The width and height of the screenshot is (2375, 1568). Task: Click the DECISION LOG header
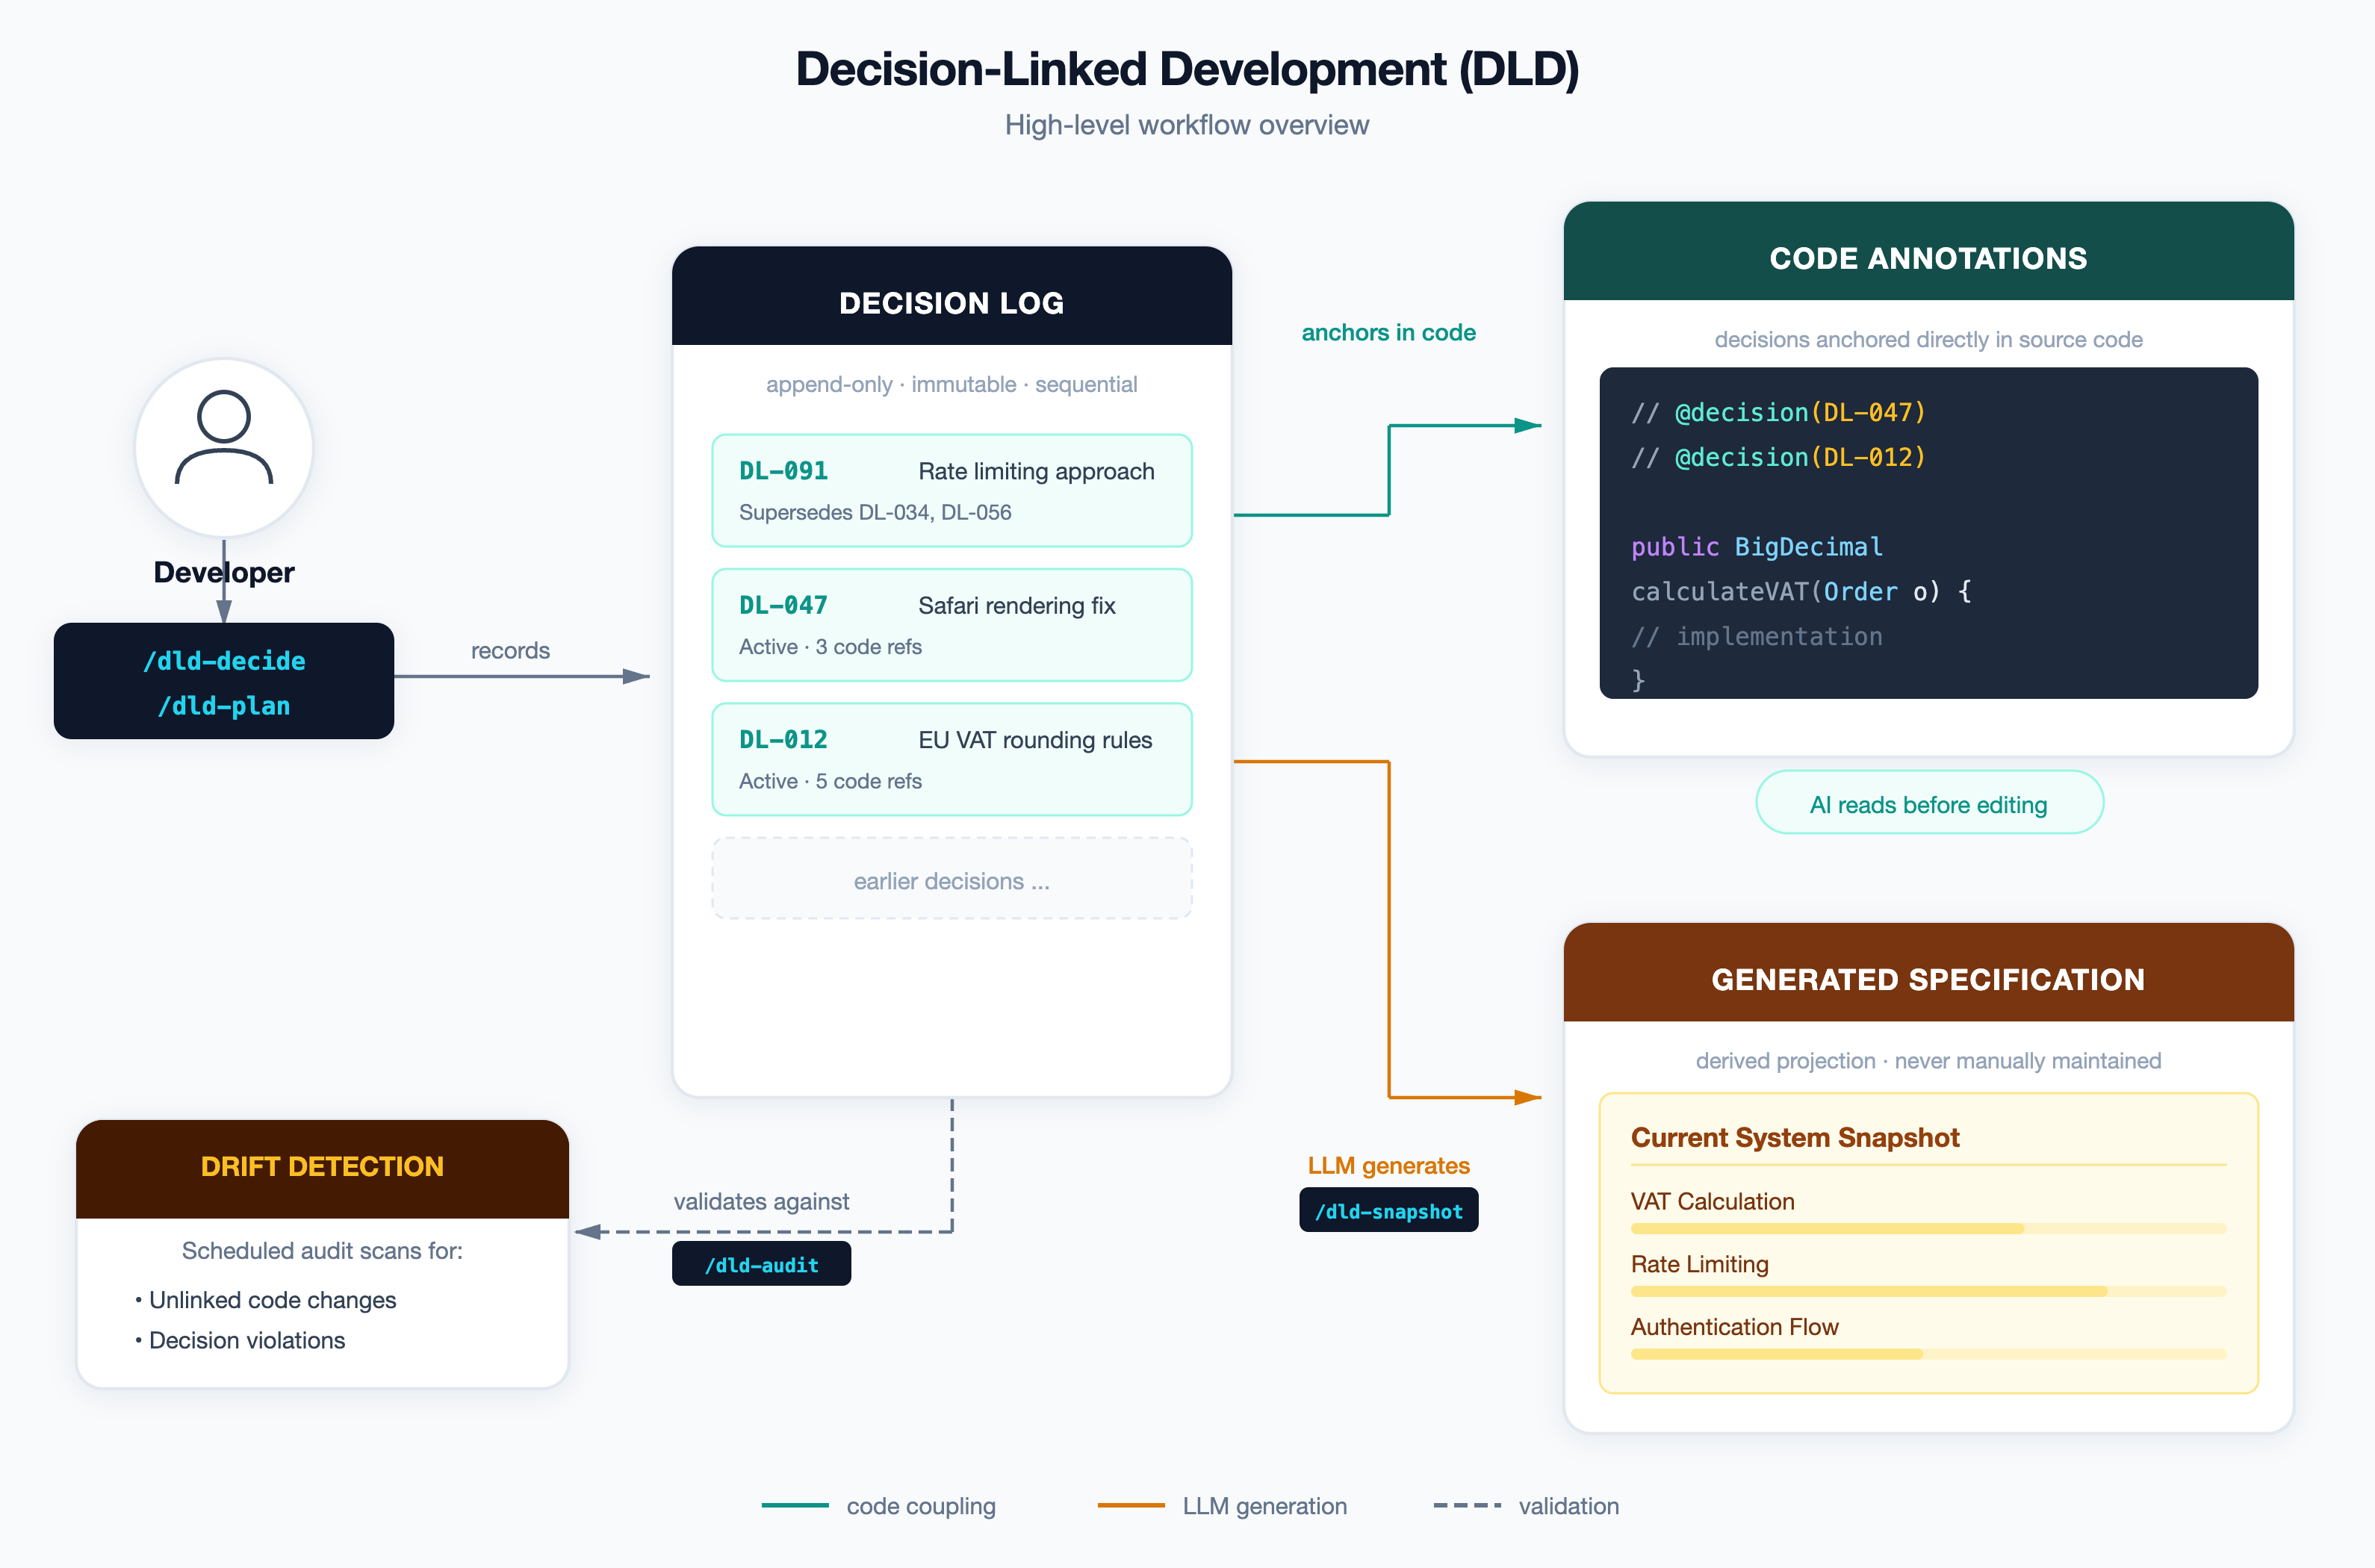click(x=951, y=302)
